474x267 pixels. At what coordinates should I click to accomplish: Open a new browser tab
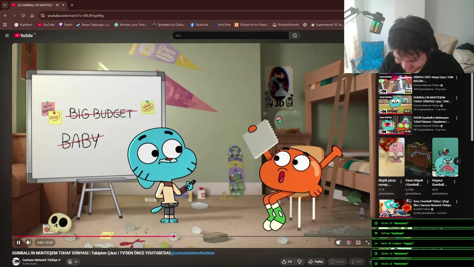point(72,5)
